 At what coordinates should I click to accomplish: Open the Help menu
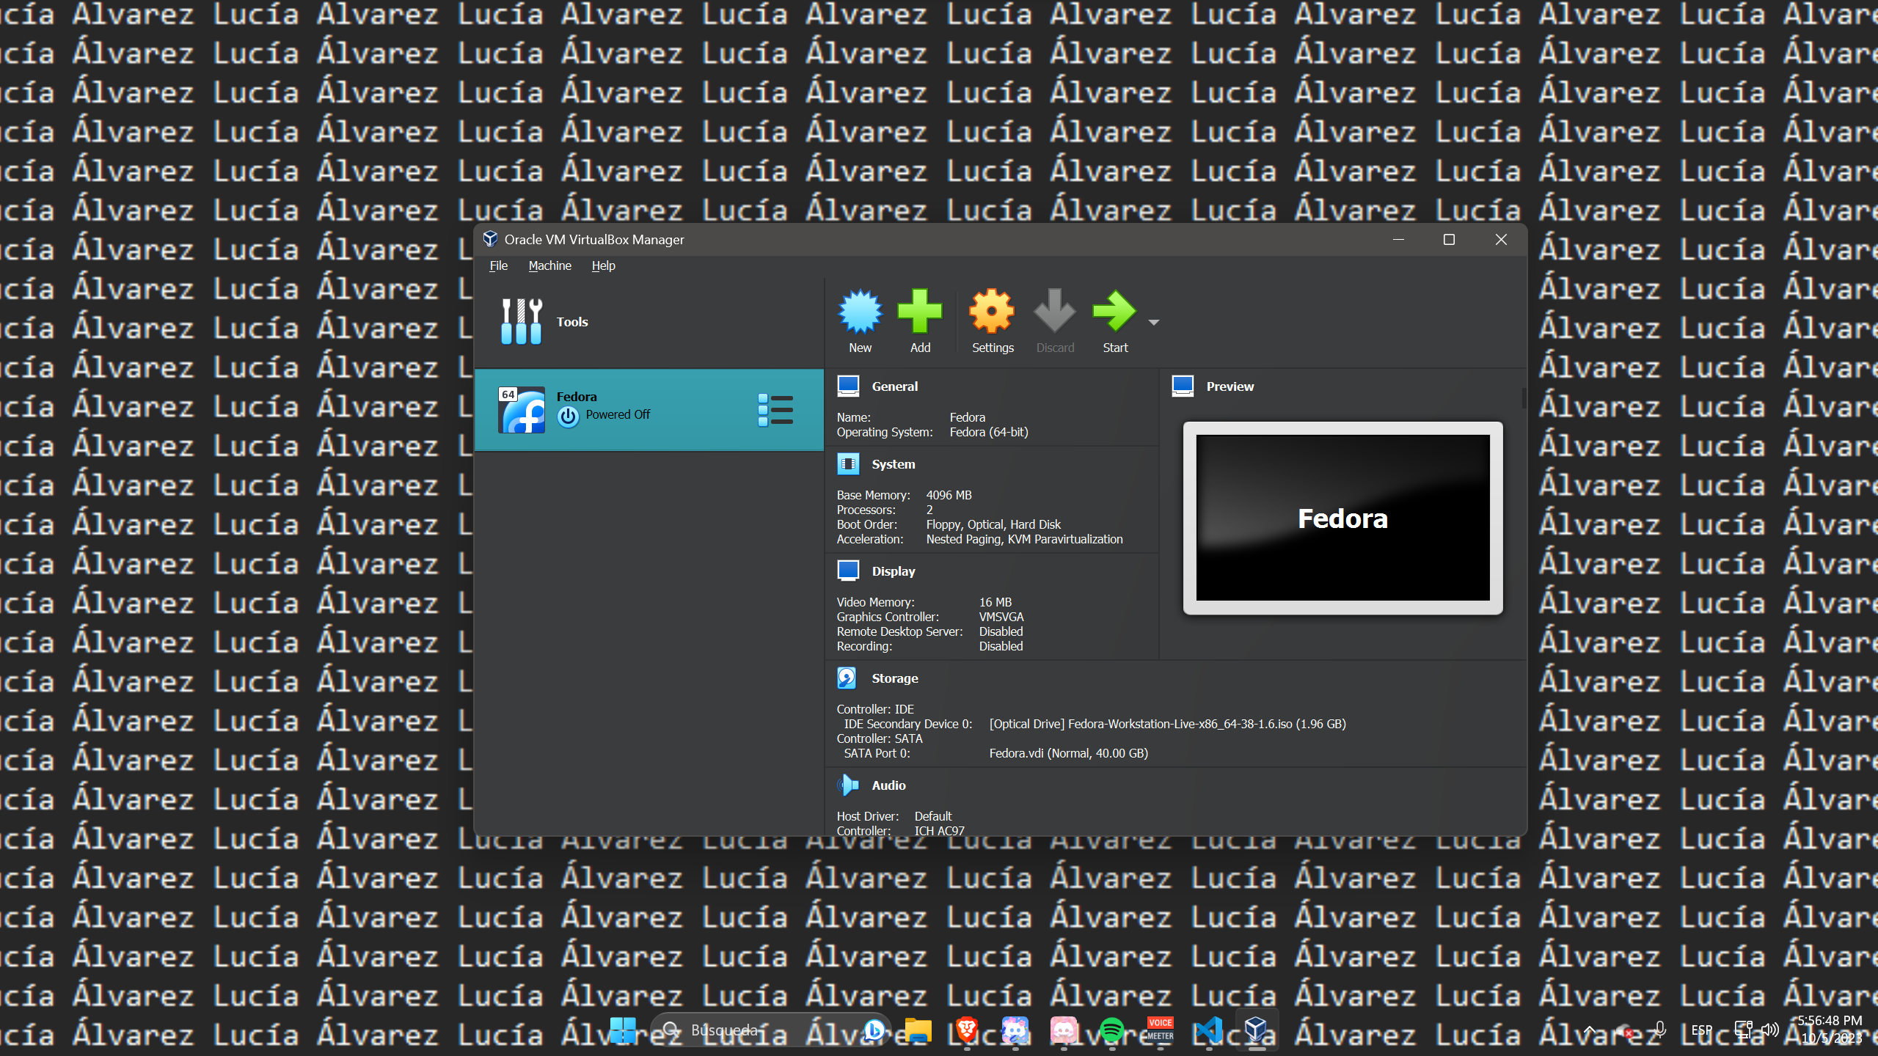(603, 265)
